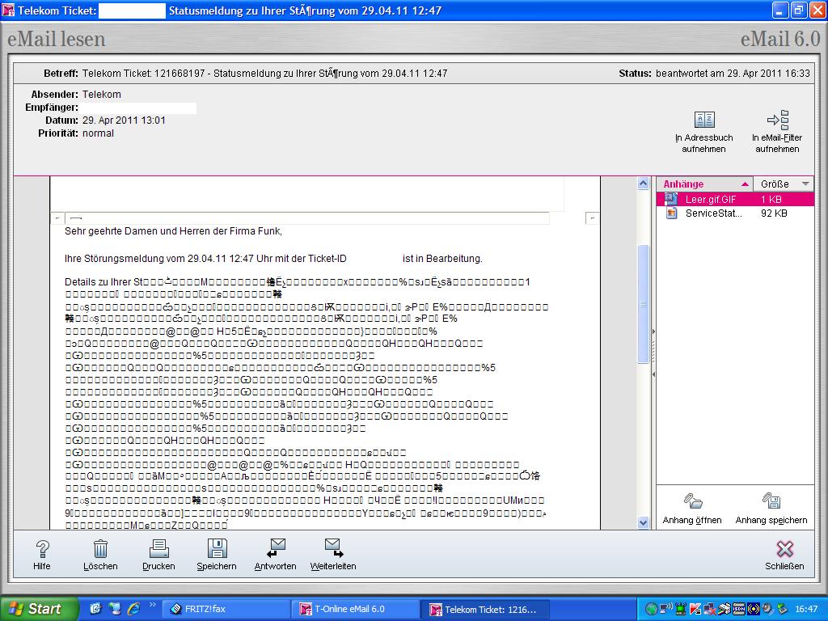Save the email with Speichern
The height and width of the screenshot is (621, 828).
(217, 555)
